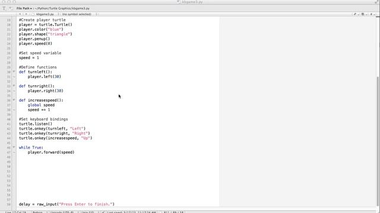The width and height of the screenshot is (380, 213).
Task: Open the Unicode (UTF-8) encoding popup
Action: coord(64,212)
